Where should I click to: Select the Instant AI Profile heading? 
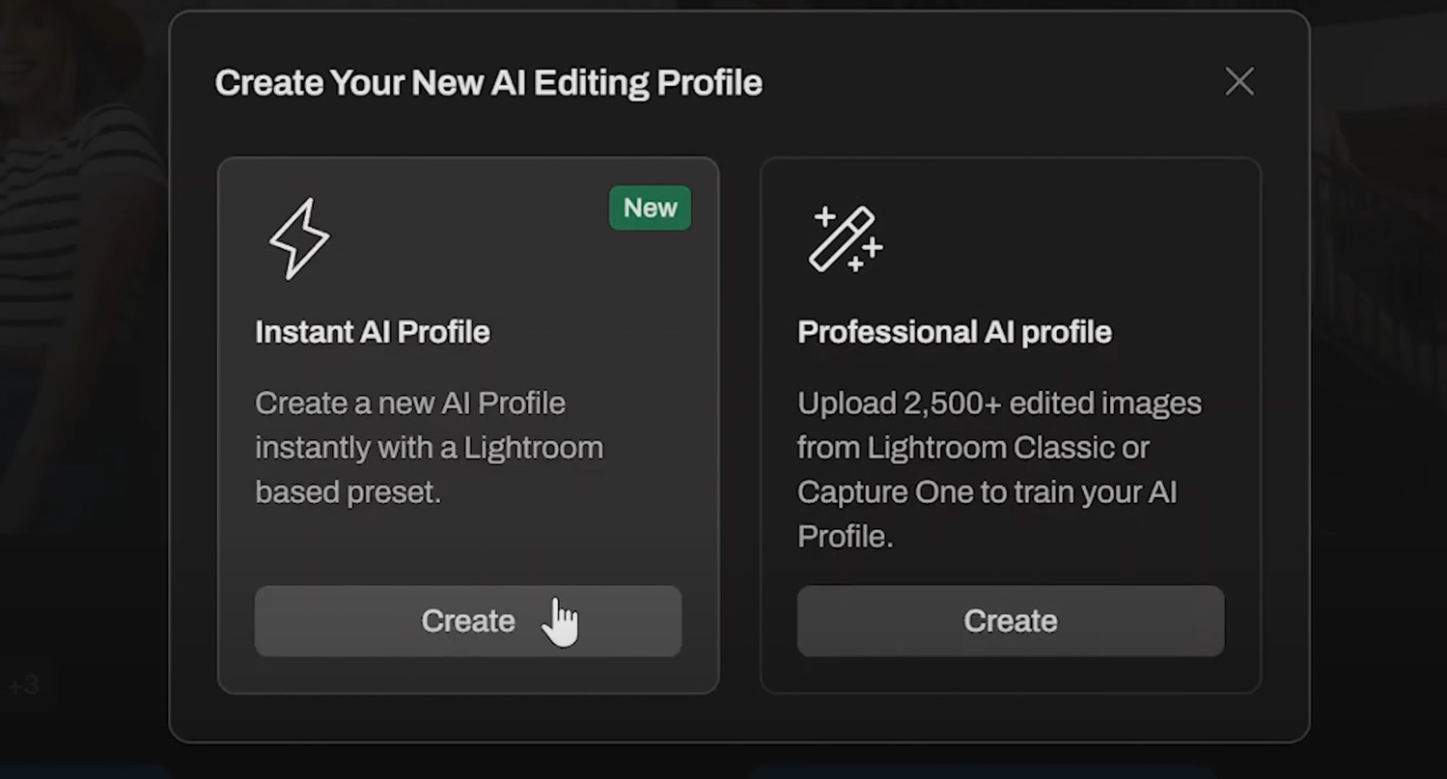[372, 332]
